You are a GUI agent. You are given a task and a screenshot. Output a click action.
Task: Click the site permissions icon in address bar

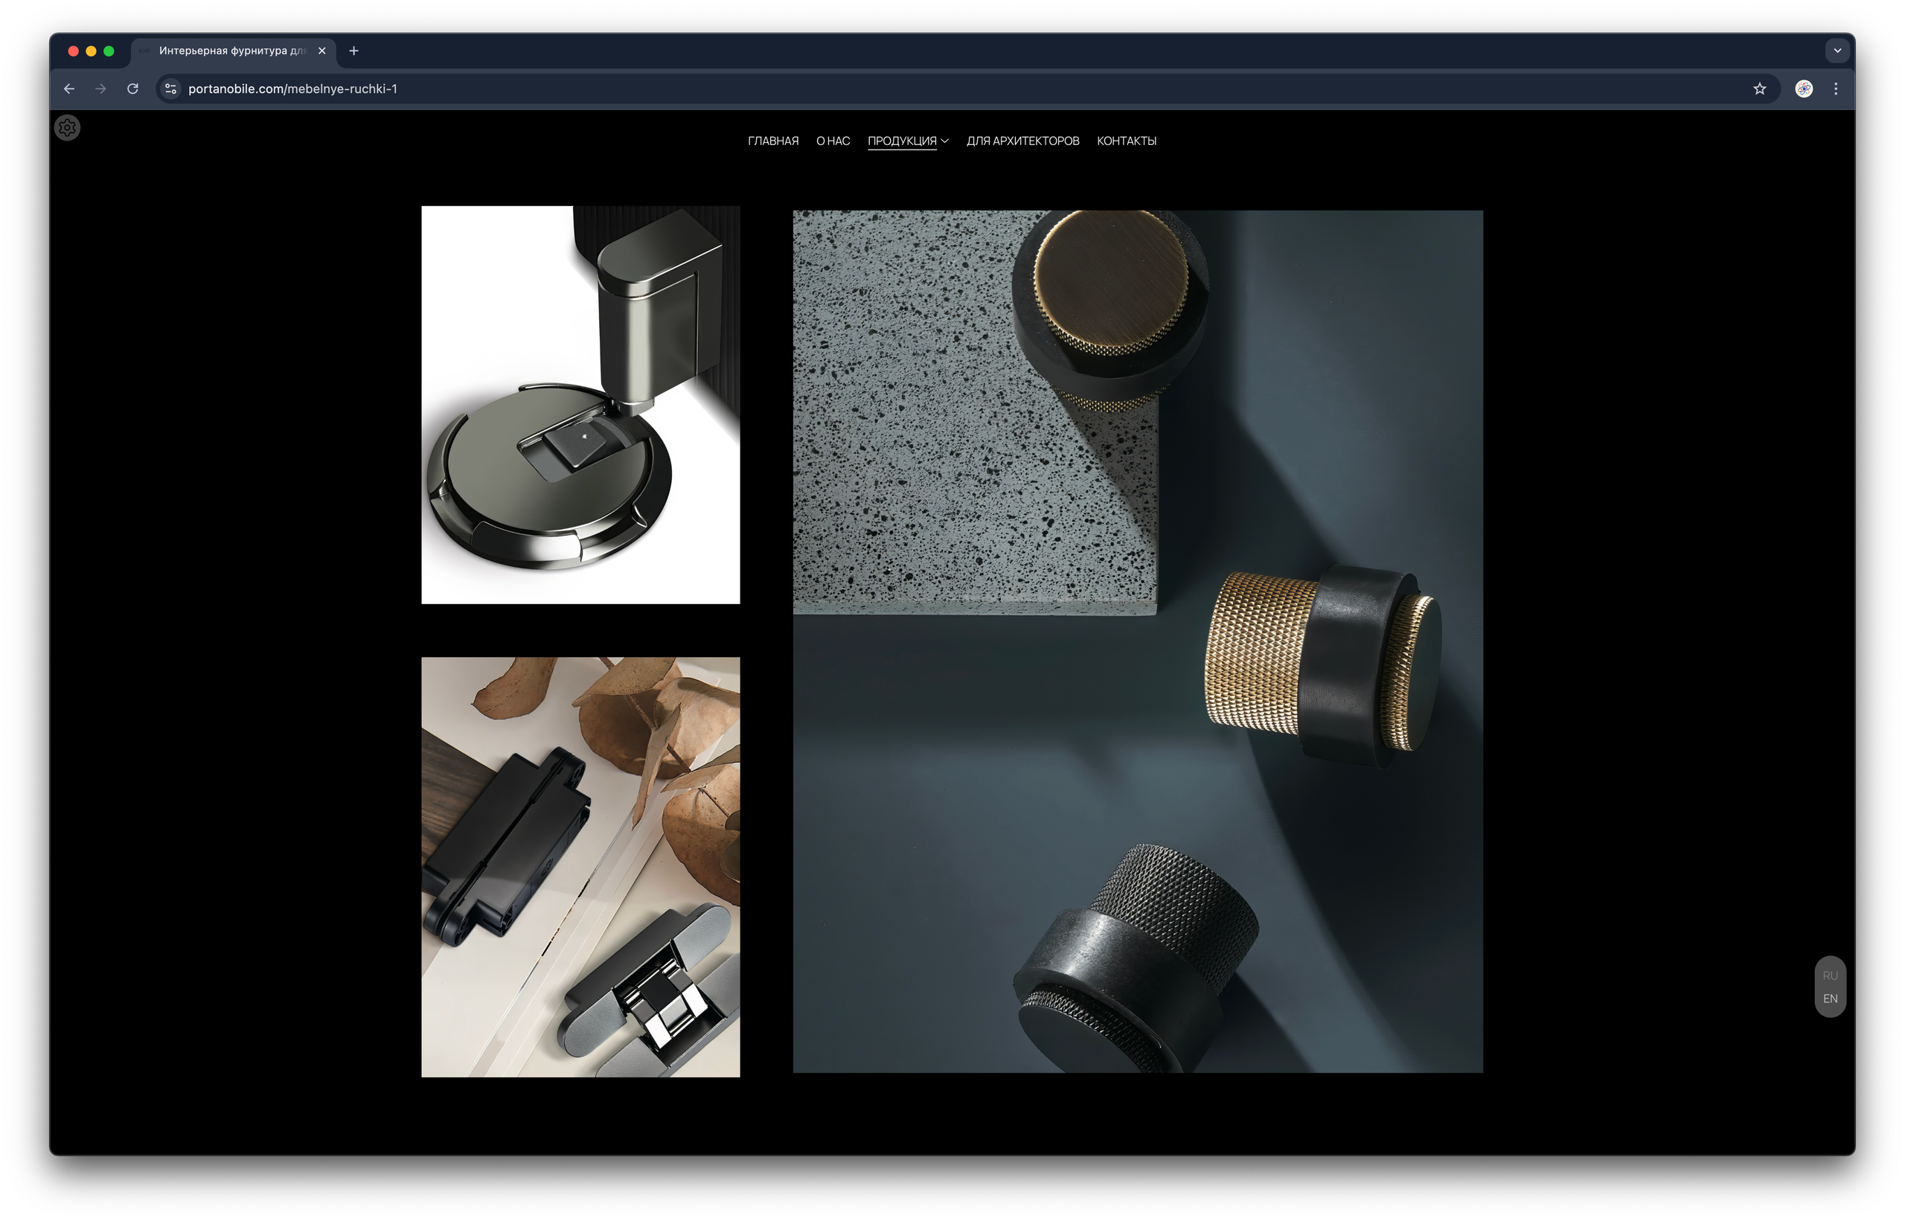click(170, 89)
